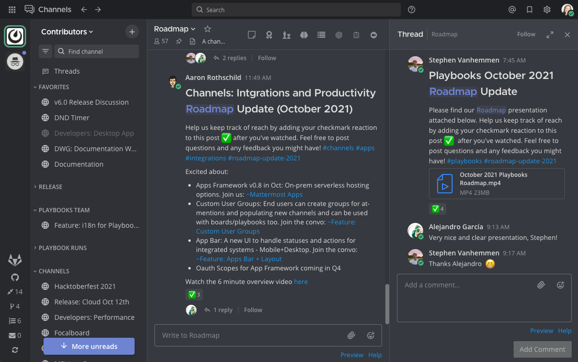Follow the Playbooks October thread

coord(526,34)
